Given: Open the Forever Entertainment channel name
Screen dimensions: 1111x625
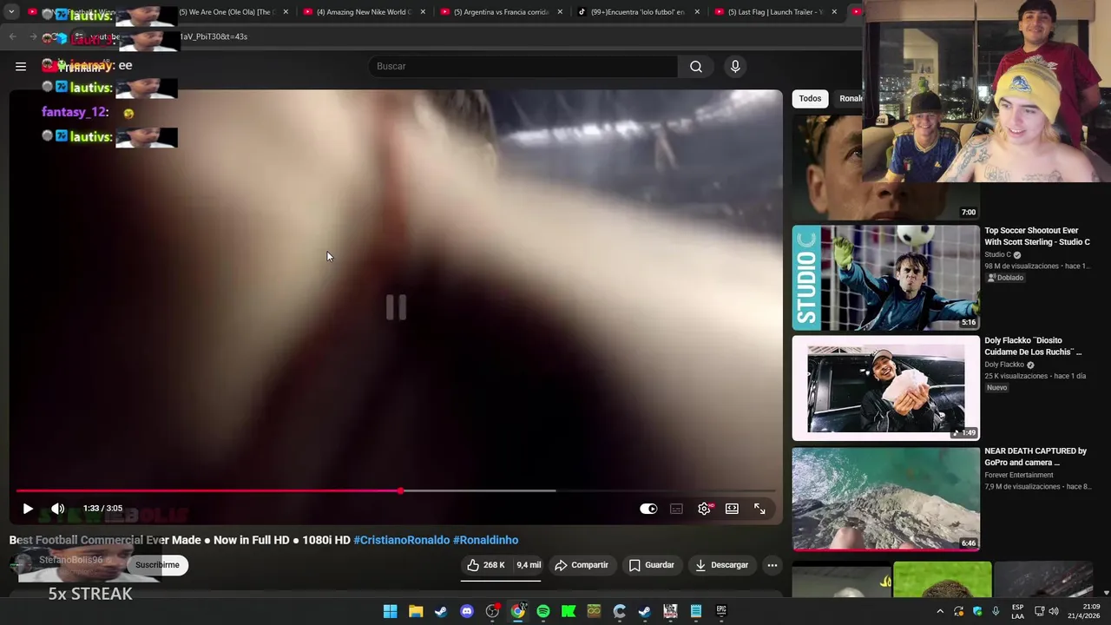Looking at the screenshot, I should coord(1019,475).
